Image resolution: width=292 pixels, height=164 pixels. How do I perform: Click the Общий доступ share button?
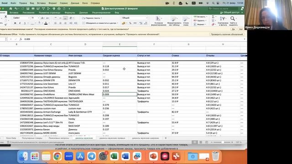[230, 12]
